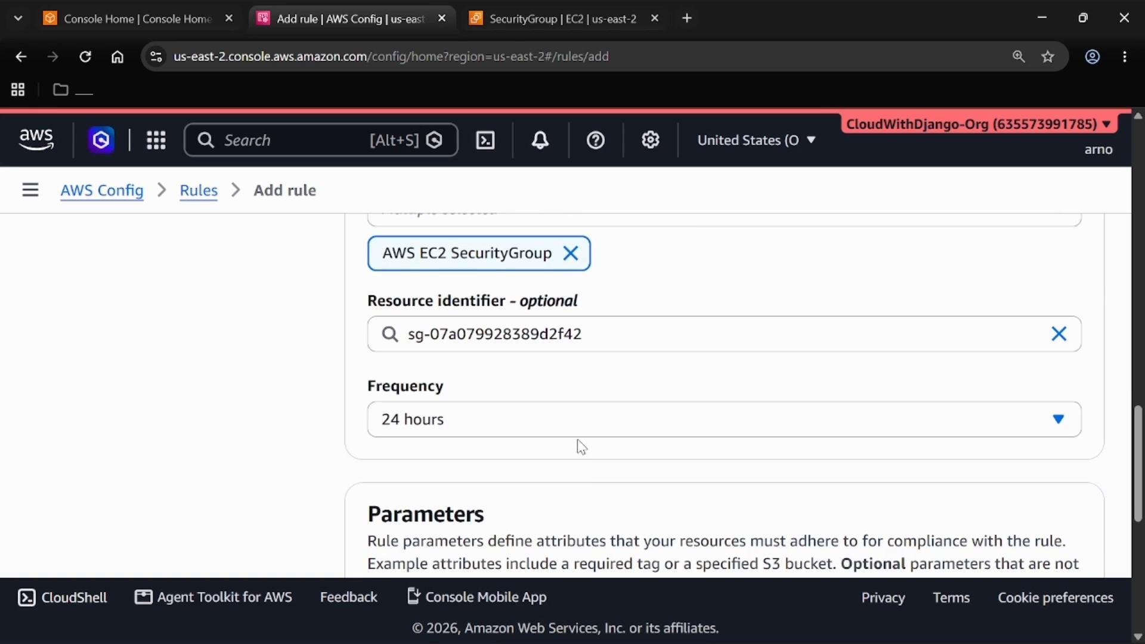The height and width of the screenshot is (644, 1145).
Task: Click the page vertical scrollbar thumb
Action: (x=1138, y=464)
